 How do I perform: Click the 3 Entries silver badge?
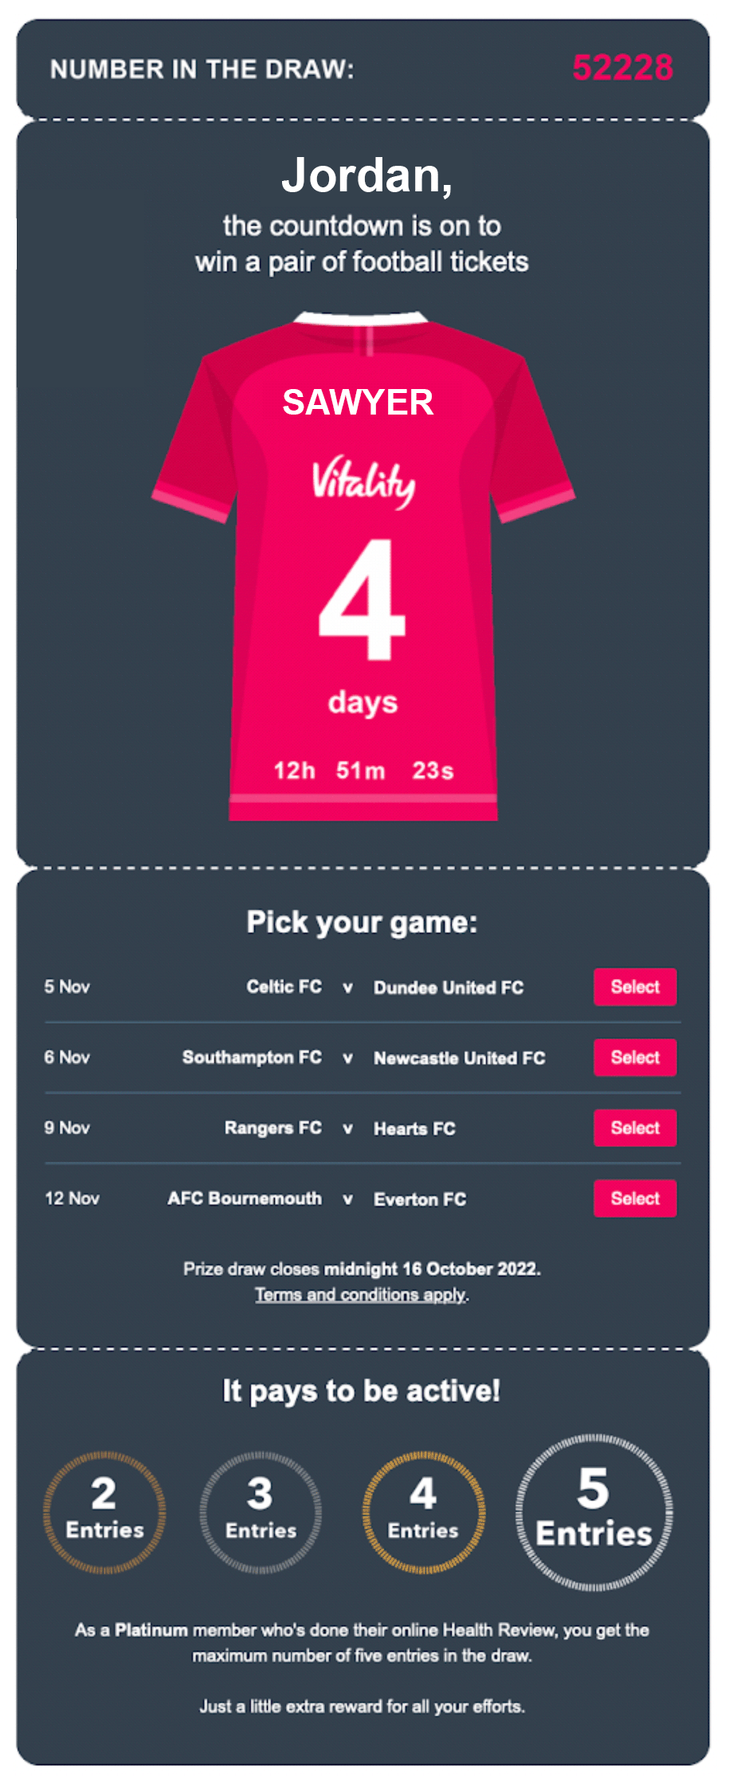[261, 1512]
